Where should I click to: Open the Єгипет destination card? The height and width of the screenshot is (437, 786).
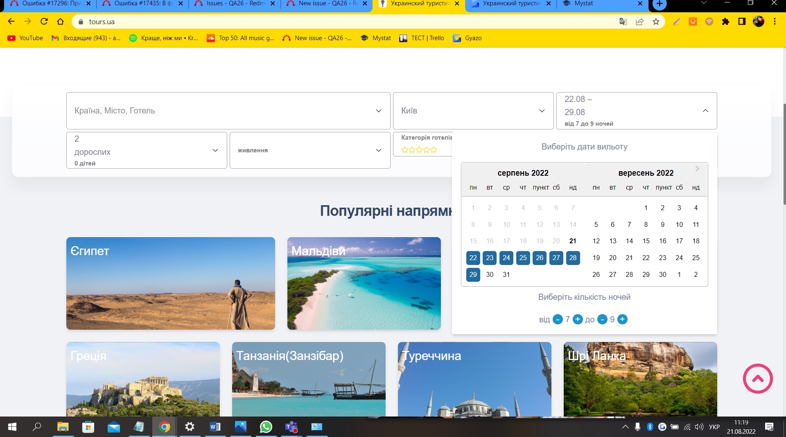[171, 283]
